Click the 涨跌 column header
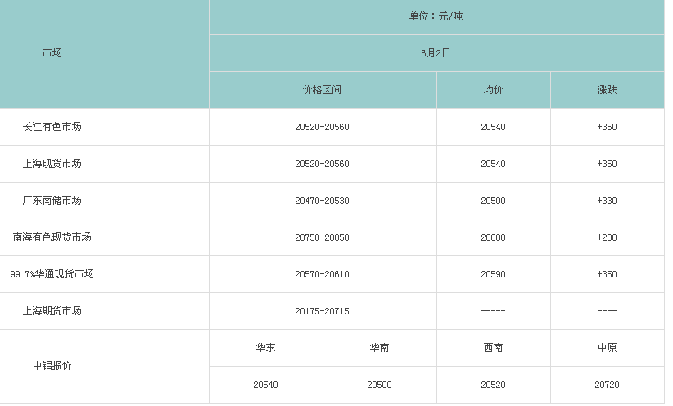673x406 pixels. click(x=607, y=90)
